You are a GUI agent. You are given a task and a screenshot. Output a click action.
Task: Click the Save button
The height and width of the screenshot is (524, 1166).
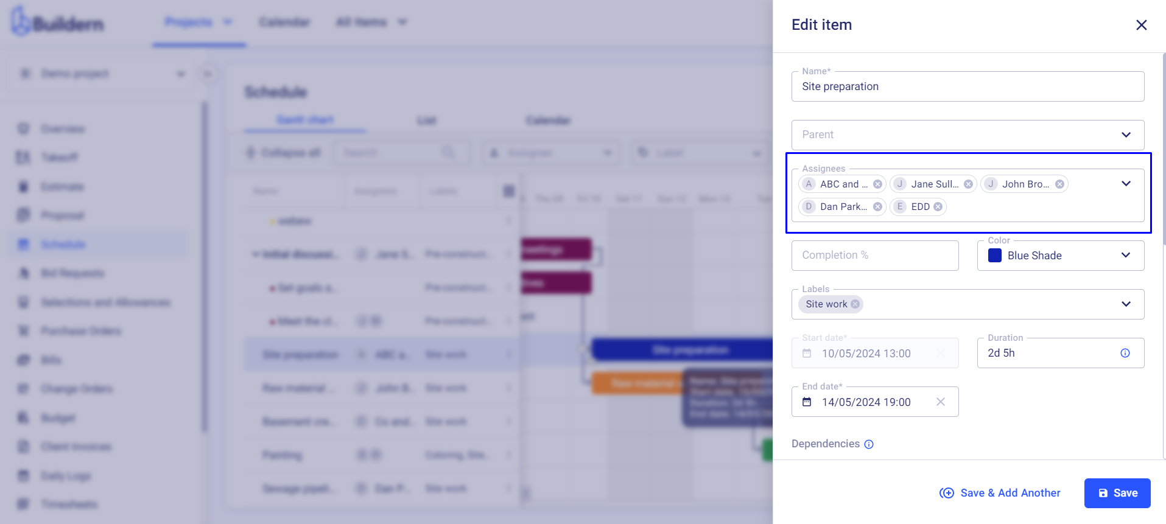1117,493
